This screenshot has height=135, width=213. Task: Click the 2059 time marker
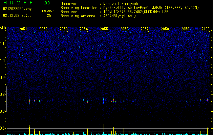tap(185, 29)
